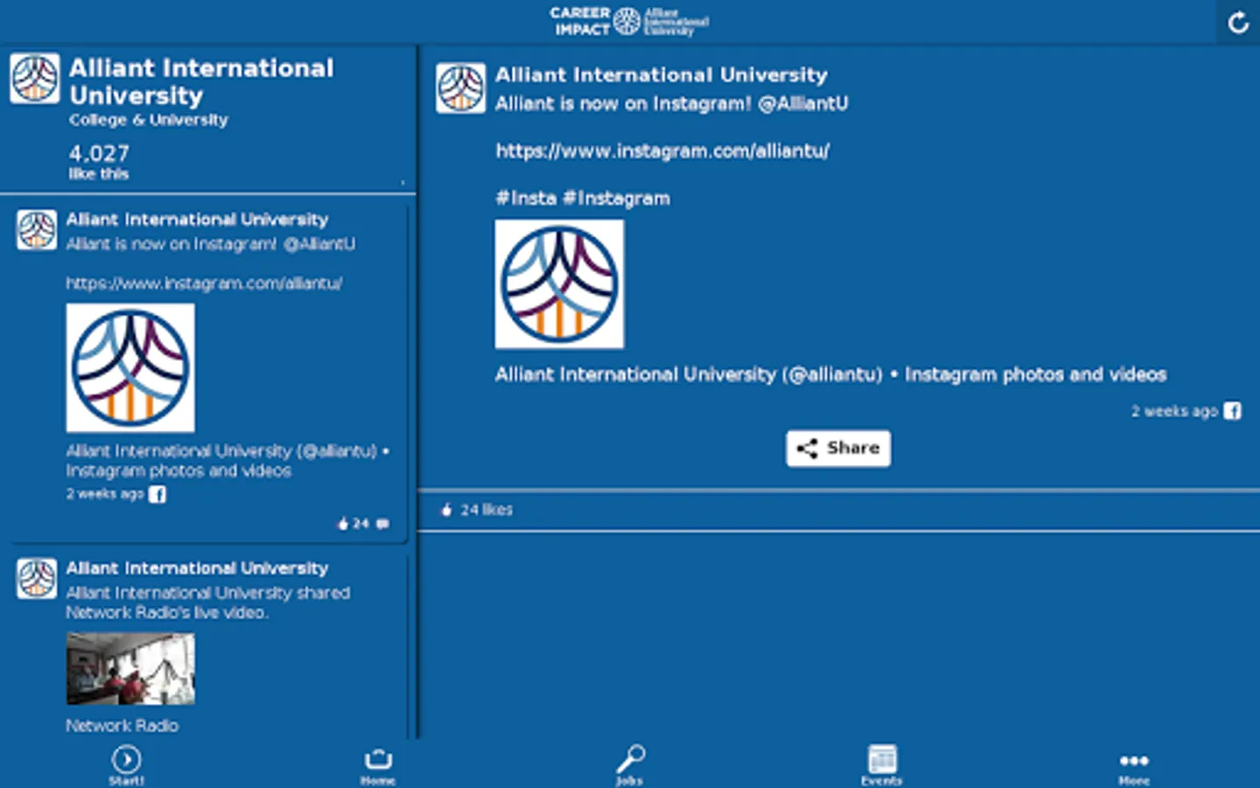Open the Network Radio video thumbnail
The image size is (1260, 788).
click(130, 668)
